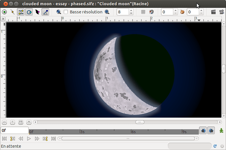Screen dimensions: 226x150
Task: Enable the Basse résolution checkbox
Action: click(x=66, y=12)
